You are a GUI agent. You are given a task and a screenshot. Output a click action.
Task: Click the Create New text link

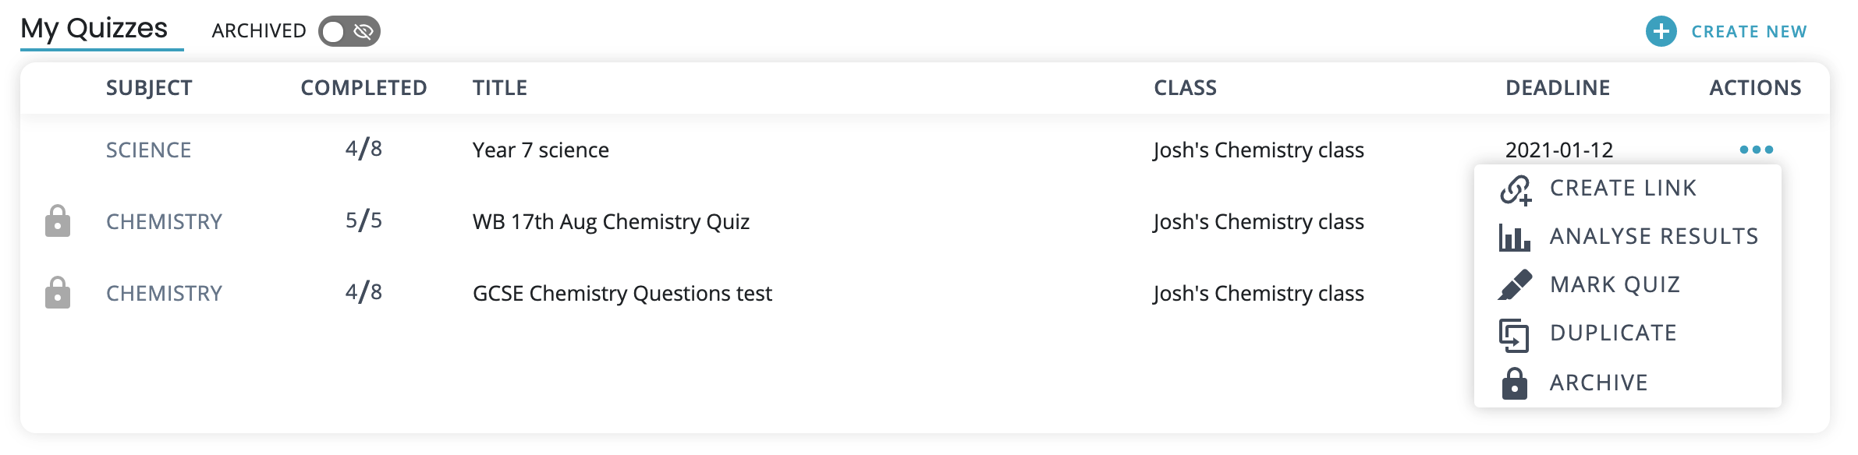coord(1749,32)
